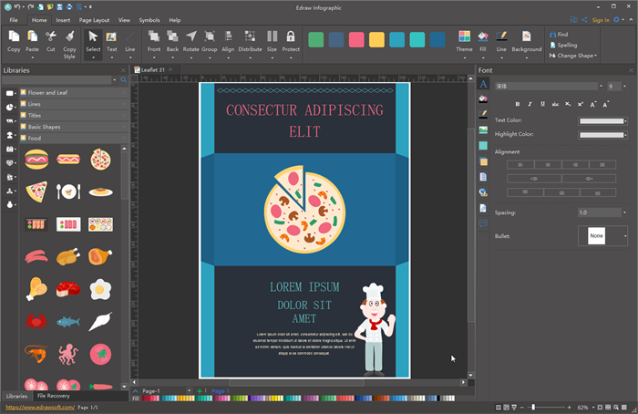Click the Group shapes icon

click(x=209, y=39)
